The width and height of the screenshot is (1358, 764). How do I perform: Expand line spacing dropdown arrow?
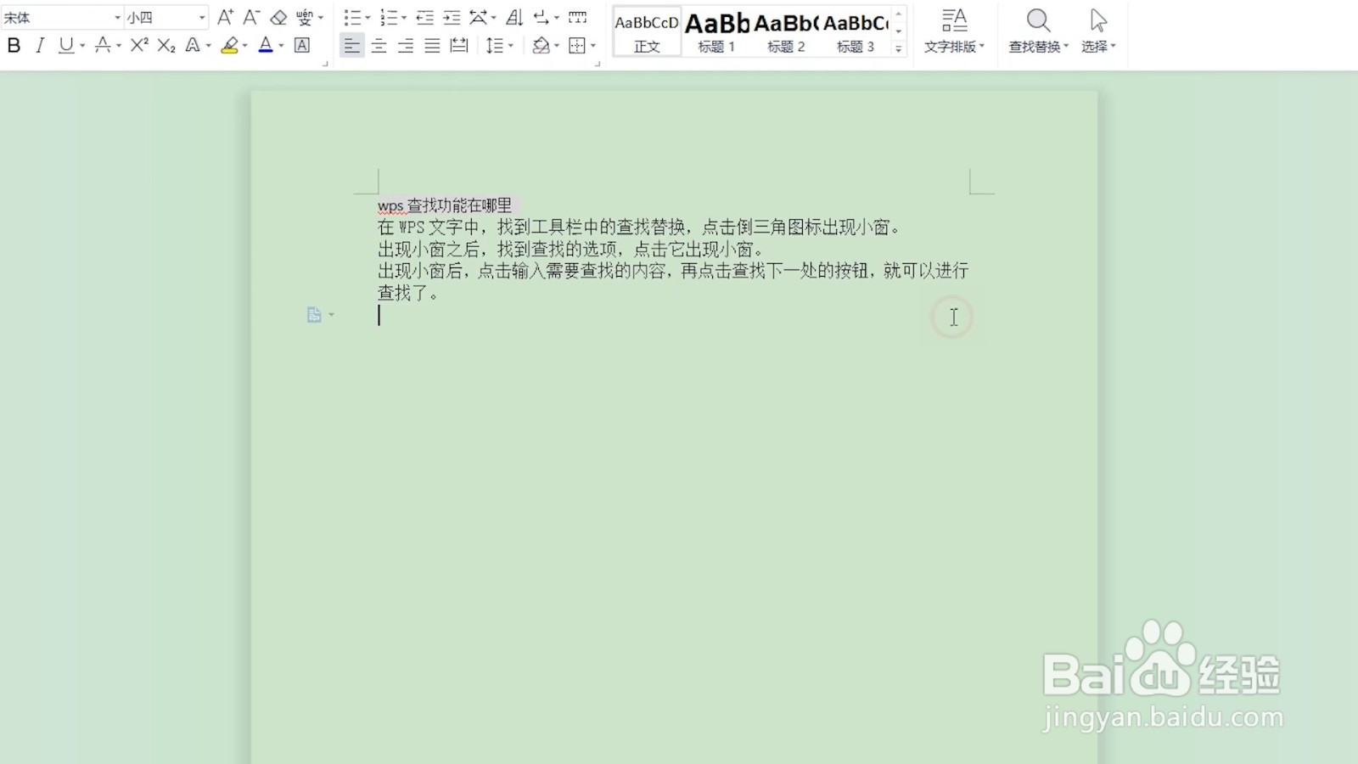pyautogui.click(x=511, y=46)
